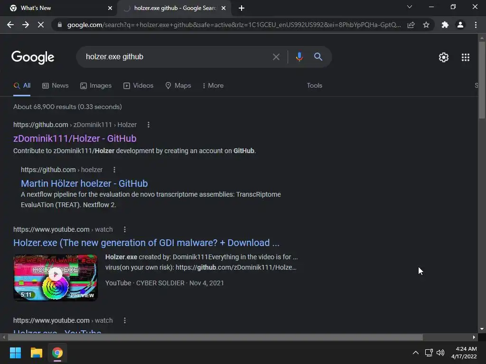Expand More search categories
The image size is (486, 364).
pos(213,85)
